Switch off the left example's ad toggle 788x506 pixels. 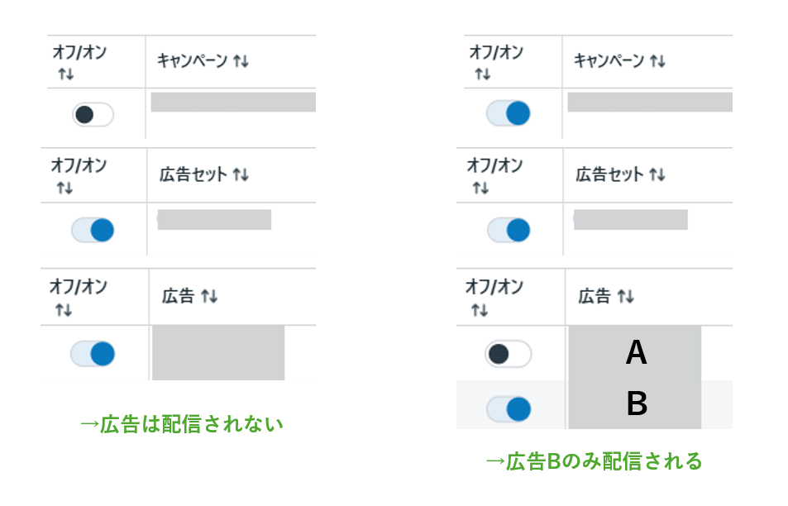93,354
